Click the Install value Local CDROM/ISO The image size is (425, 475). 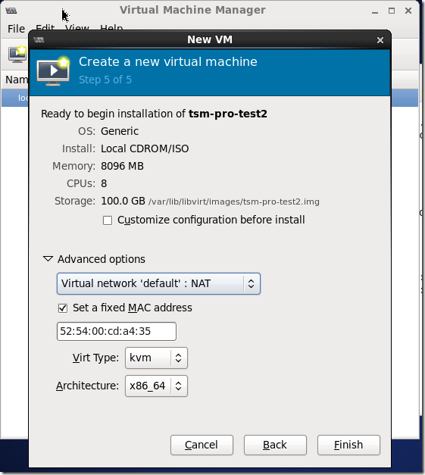coord(145,148)
